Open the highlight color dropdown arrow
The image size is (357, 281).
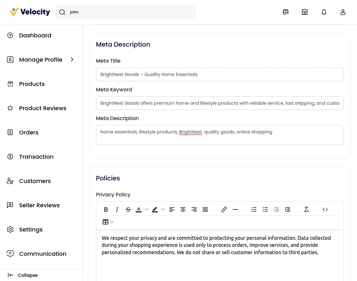tap(163, 209)
